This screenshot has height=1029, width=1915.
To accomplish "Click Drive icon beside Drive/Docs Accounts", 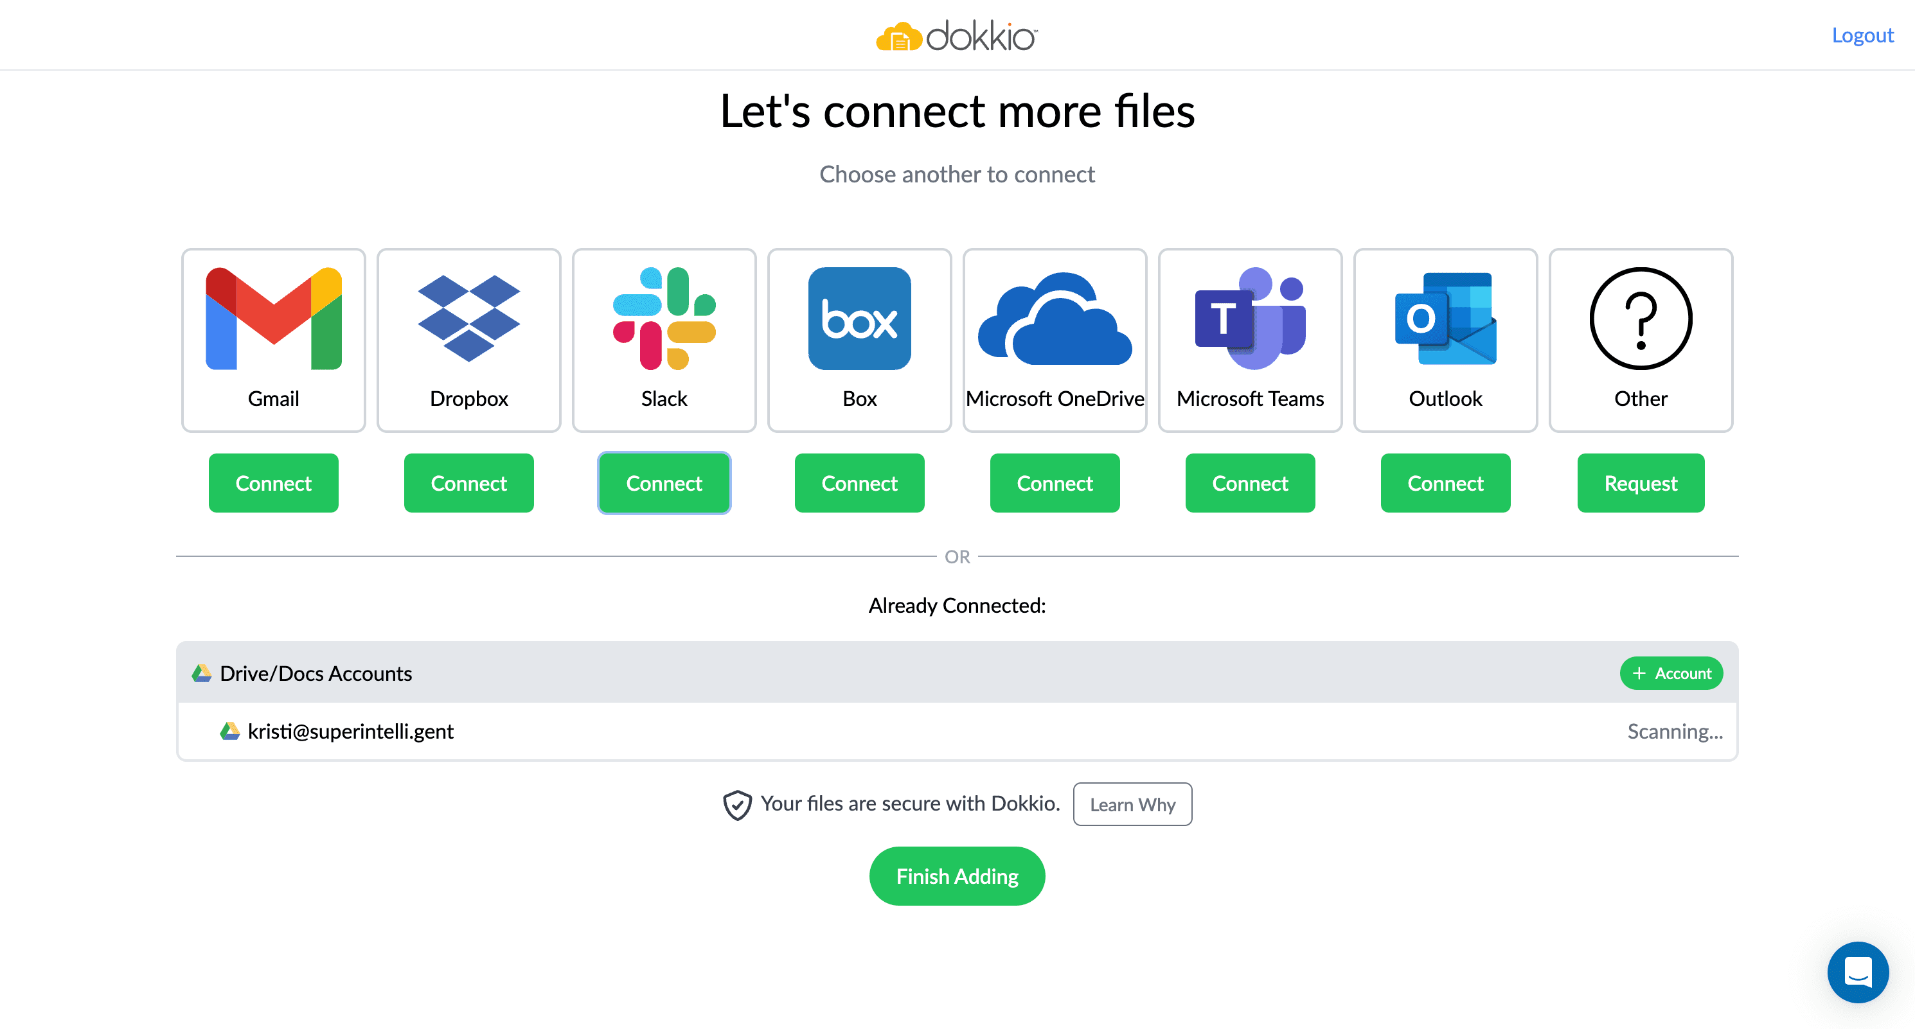I will click(202, 673).
